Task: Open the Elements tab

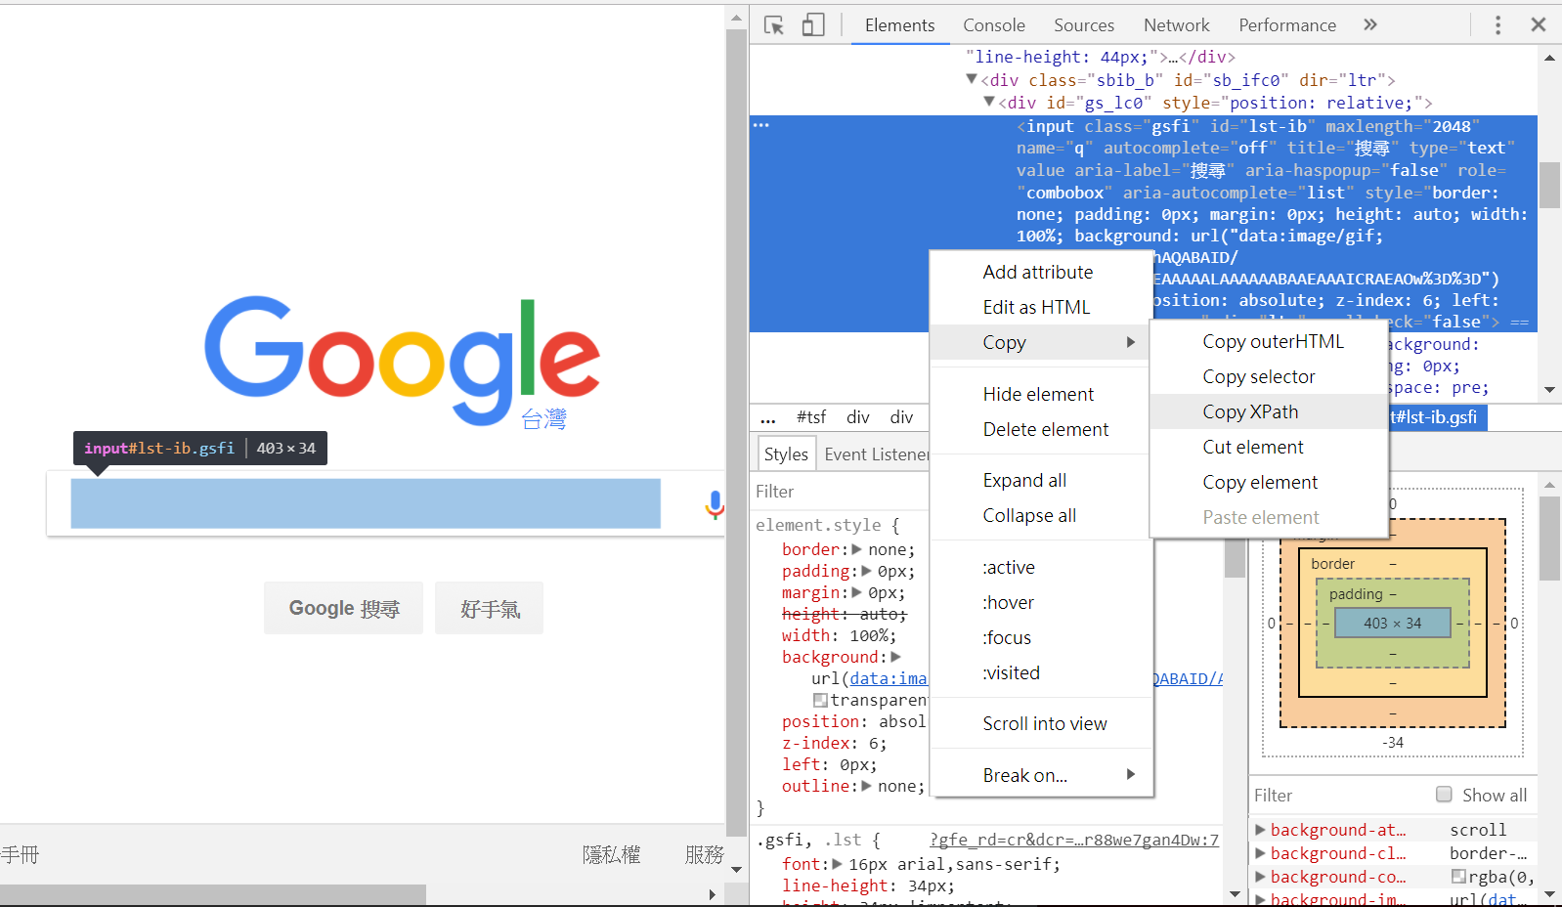Action: coord(899,25)
